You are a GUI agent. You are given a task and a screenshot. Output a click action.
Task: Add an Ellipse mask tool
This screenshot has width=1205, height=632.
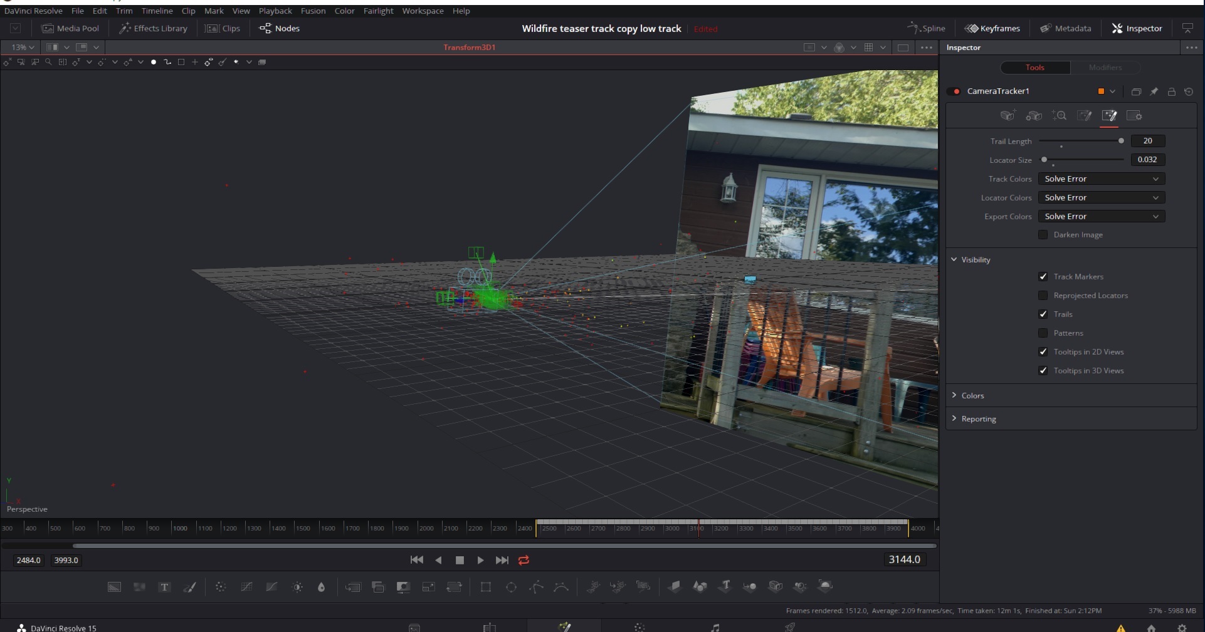click(x=511, y=587)
